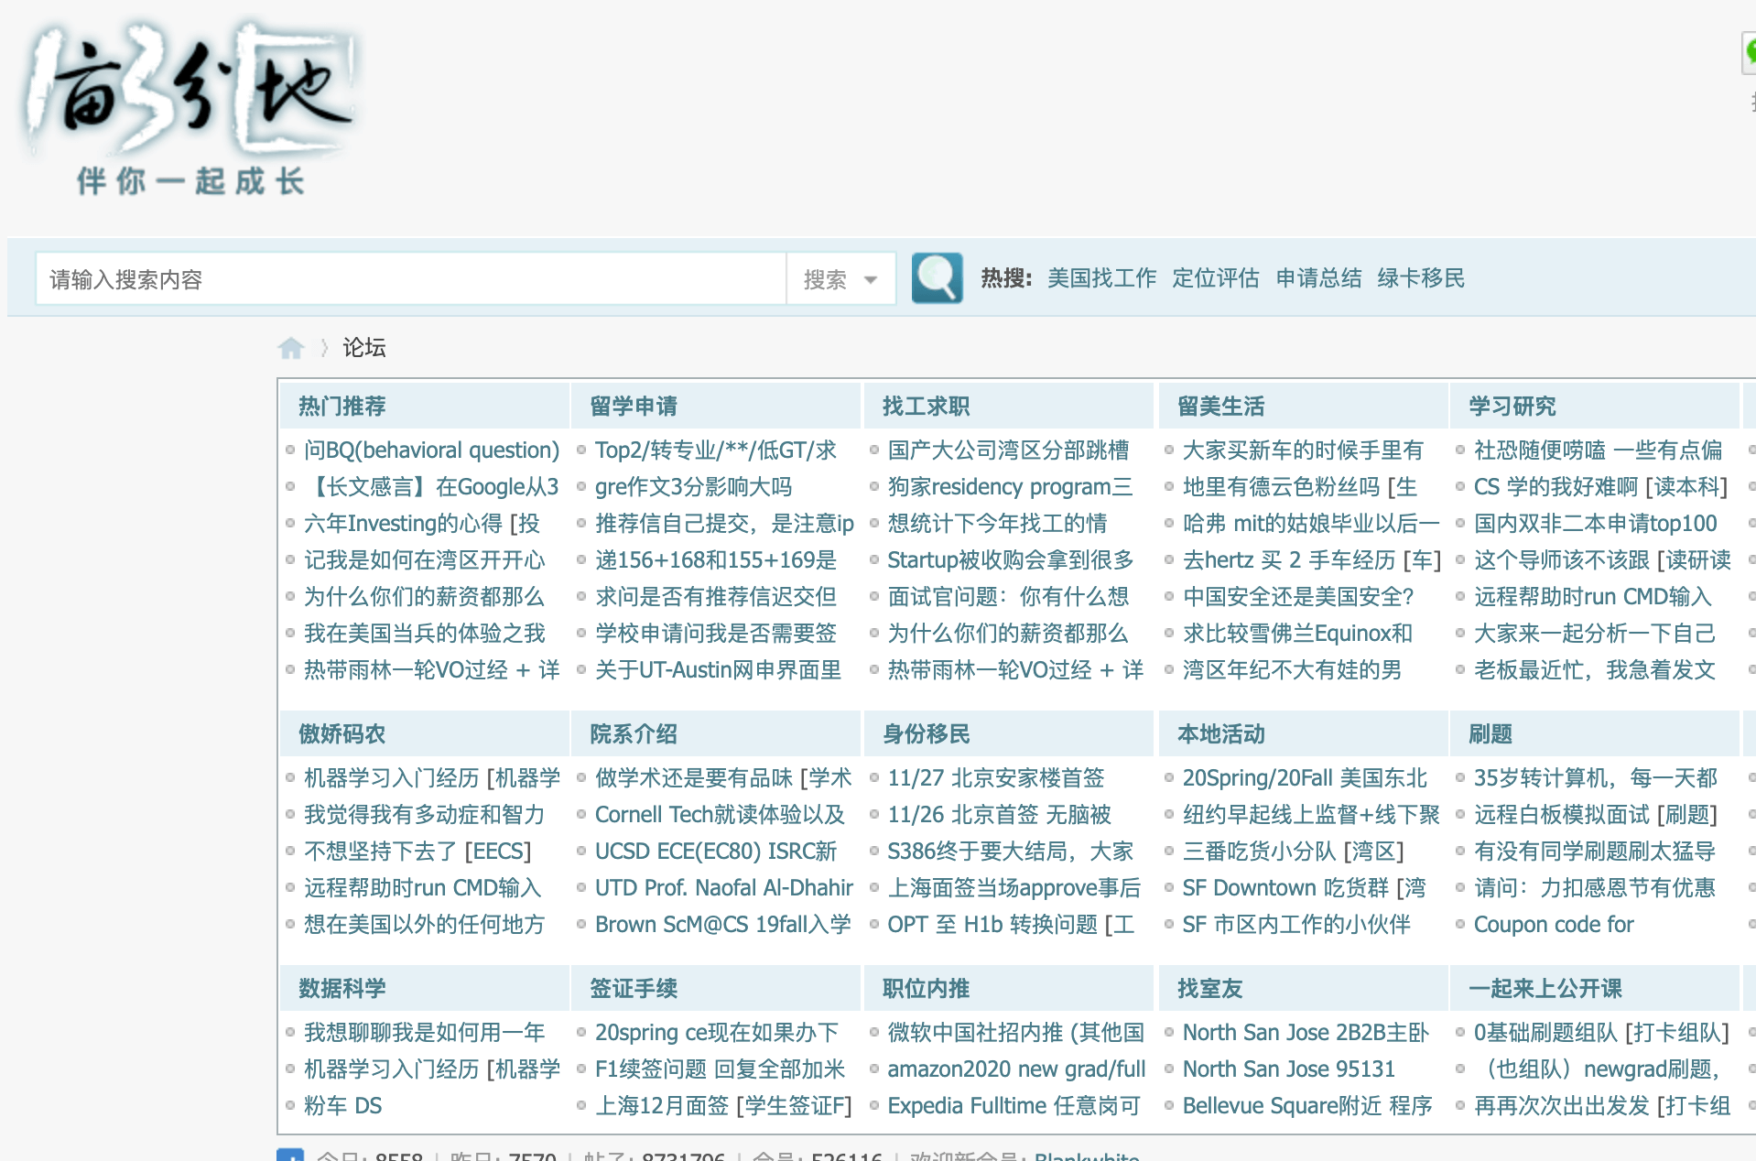Open thread S386终于要大结局
This screenshot has height=1161, width=1756.
[1011, 851]
